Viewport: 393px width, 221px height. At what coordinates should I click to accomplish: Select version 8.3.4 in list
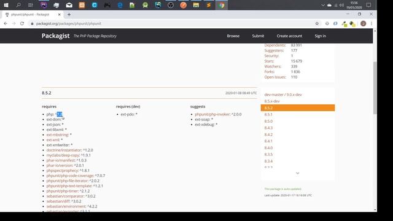(268, 161)
